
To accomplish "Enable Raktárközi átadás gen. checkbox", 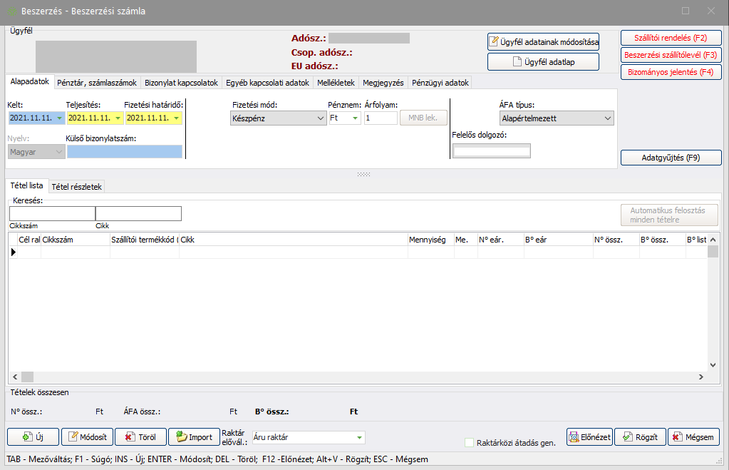I will pyautogui.click(x=469, y=443).
